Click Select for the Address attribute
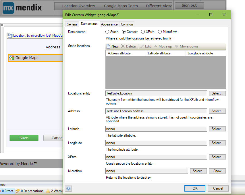 (x=217, y=111)
